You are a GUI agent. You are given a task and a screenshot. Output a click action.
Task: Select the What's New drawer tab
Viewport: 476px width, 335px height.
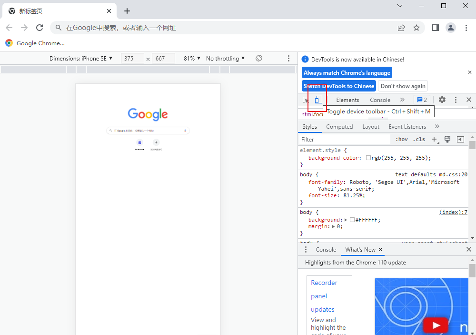[360, 250]
